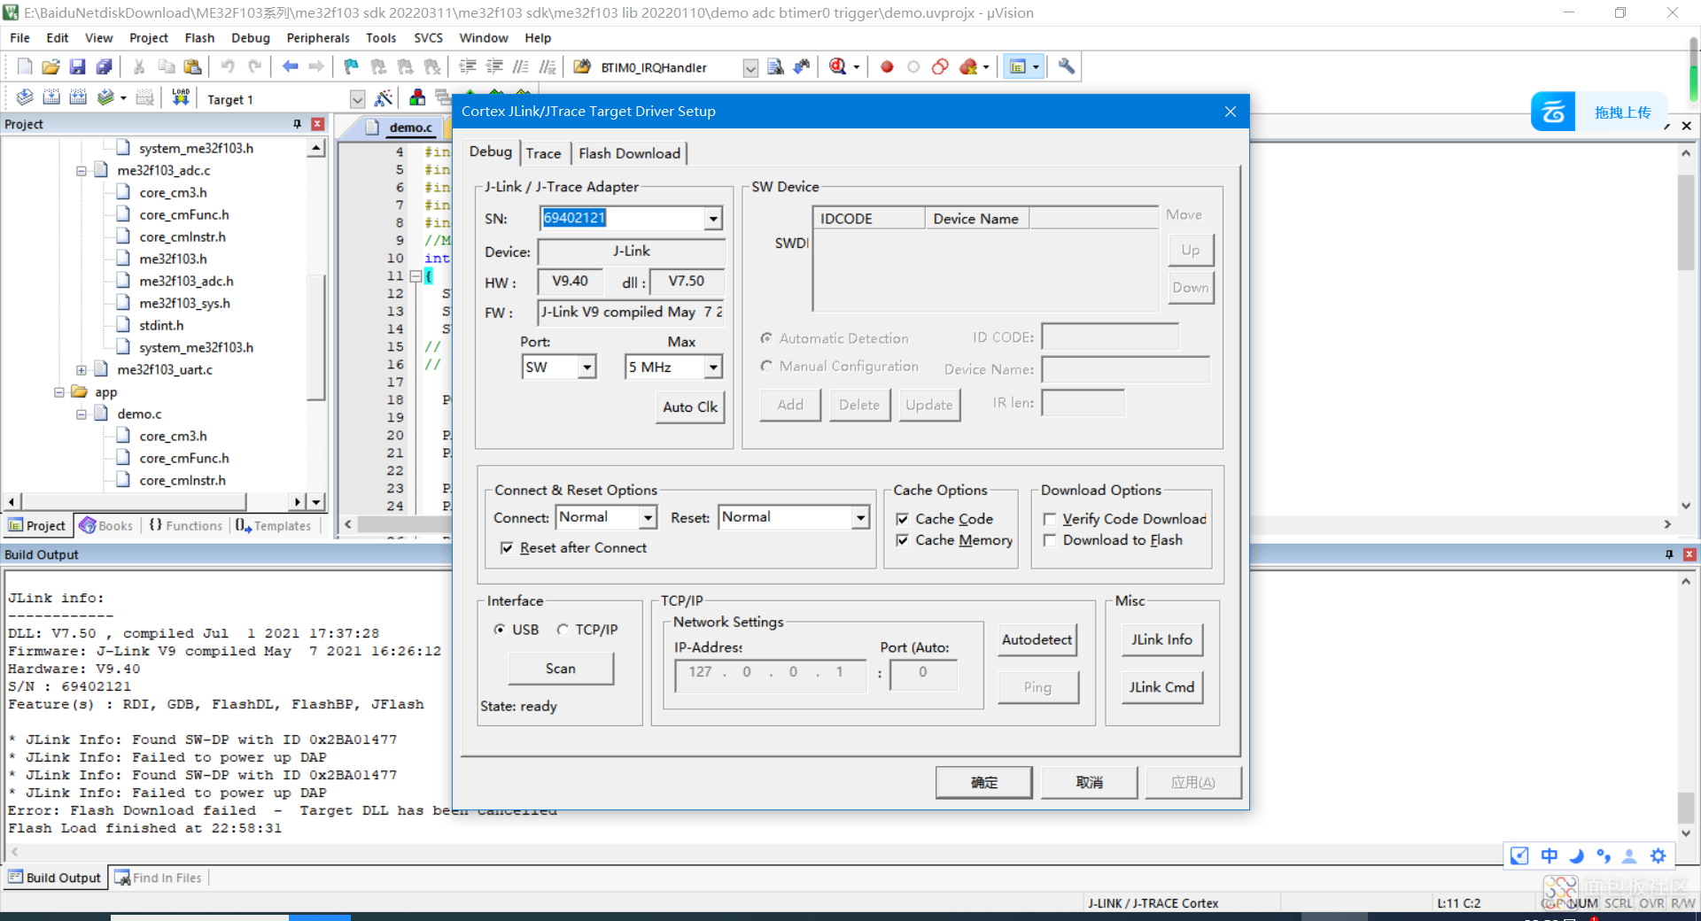Click the Autodetect button
Viewport: 1701px width, 921px height.
1037,639
